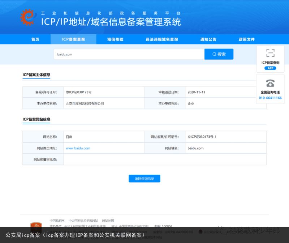
Task: Click the 网站备案/许可证号 label cell
Action: coord(165,137)
